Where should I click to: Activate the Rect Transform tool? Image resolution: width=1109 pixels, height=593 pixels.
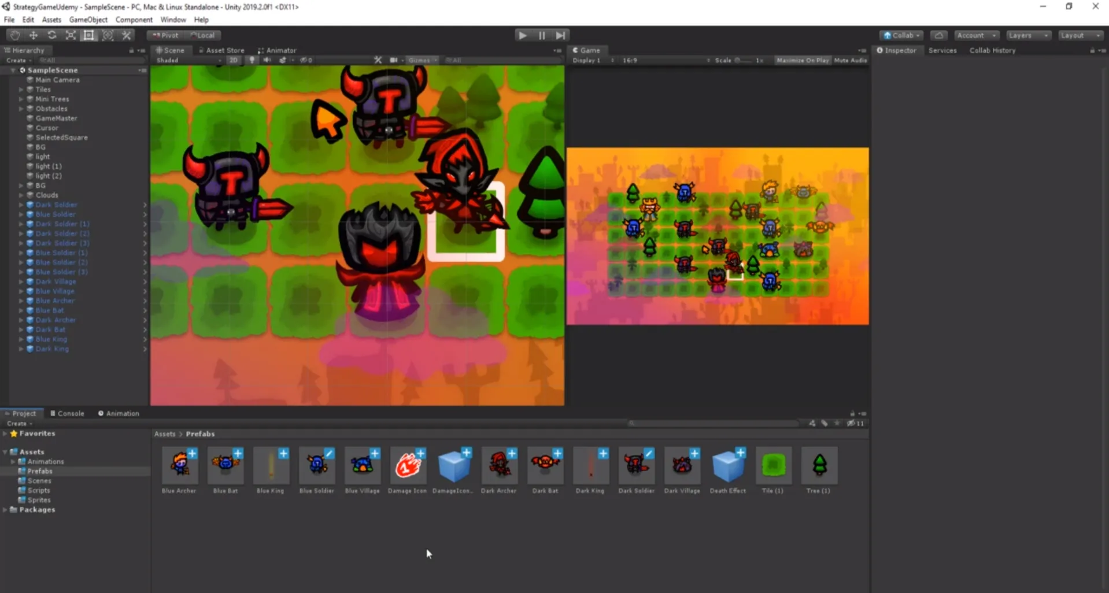pos(88,35)
